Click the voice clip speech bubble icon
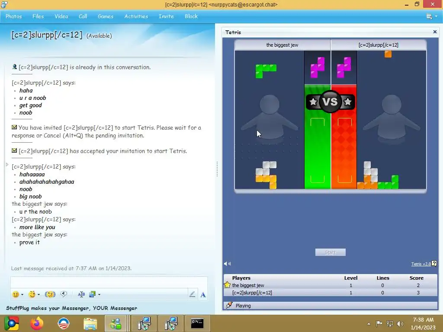443x332 pixels. click(64, 294)
